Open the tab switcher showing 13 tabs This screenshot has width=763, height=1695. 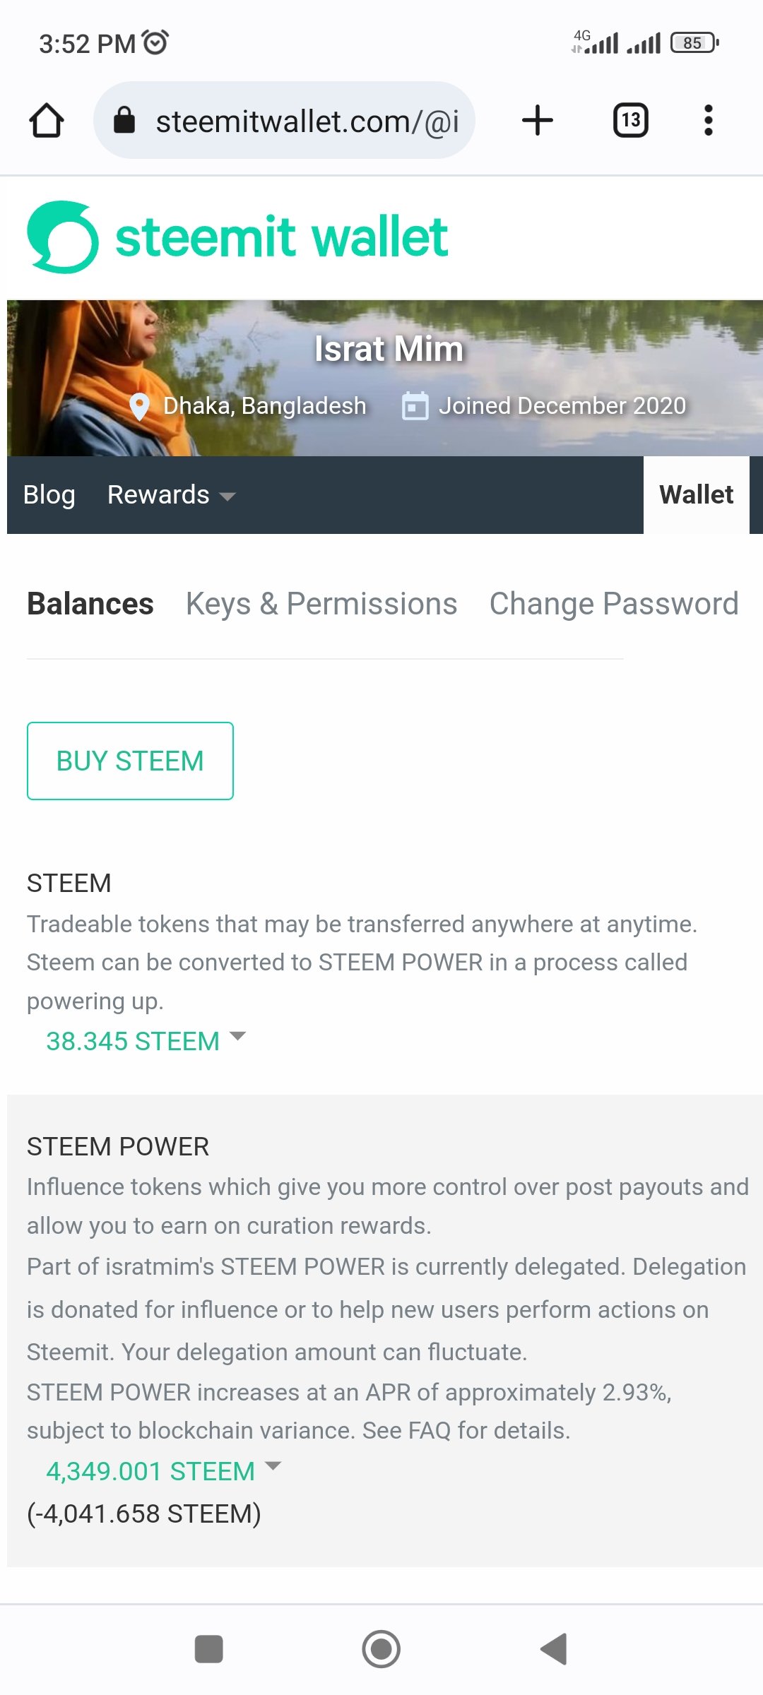click(x=630, y=120)
